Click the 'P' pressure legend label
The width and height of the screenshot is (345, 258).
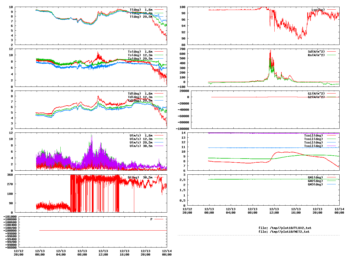[x=151, y=219]
